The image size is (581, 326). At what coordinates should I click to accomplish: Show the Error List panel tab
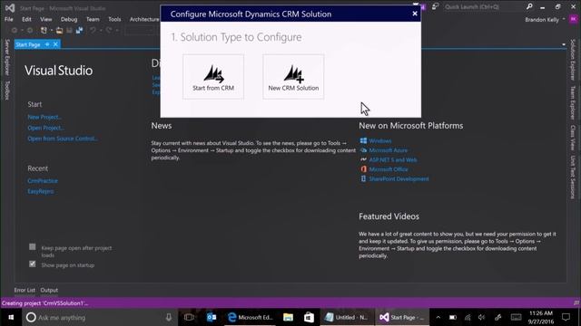click(25, 290)
